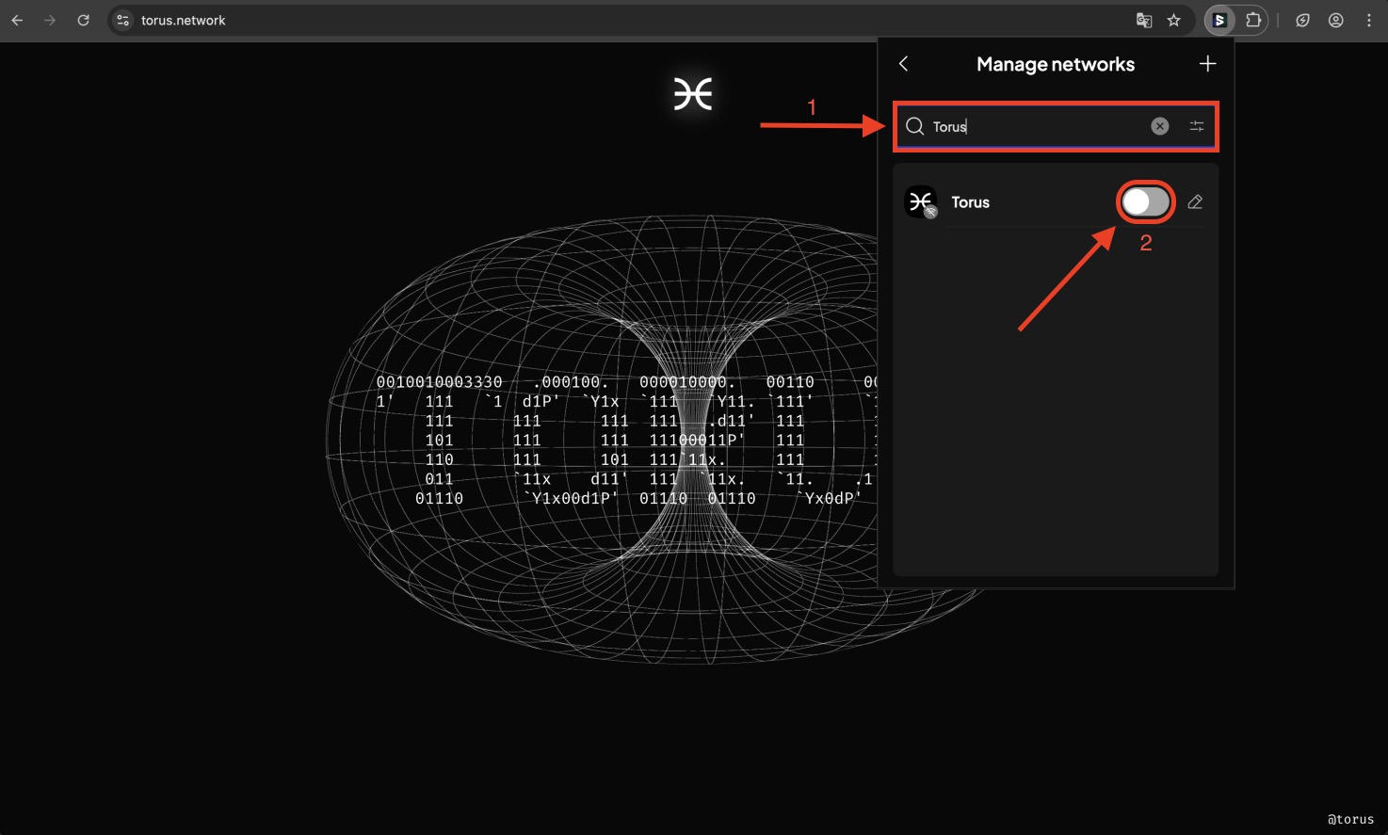This screenshot has height=835, width=1388.
Task: Open the browser Extensions puzzle menu
Action: pos(1253,20)
